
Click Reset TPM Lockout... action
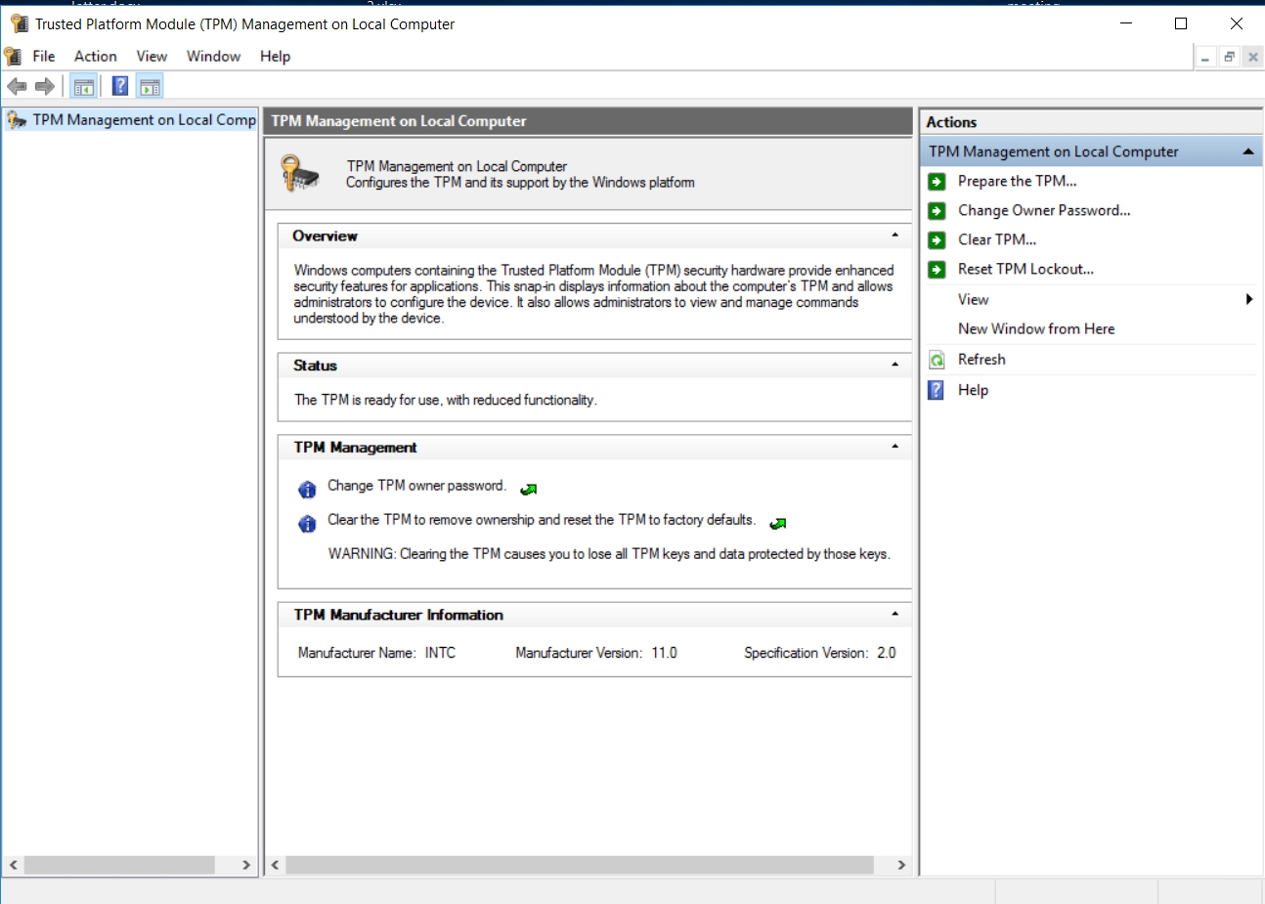(1025, 269)
